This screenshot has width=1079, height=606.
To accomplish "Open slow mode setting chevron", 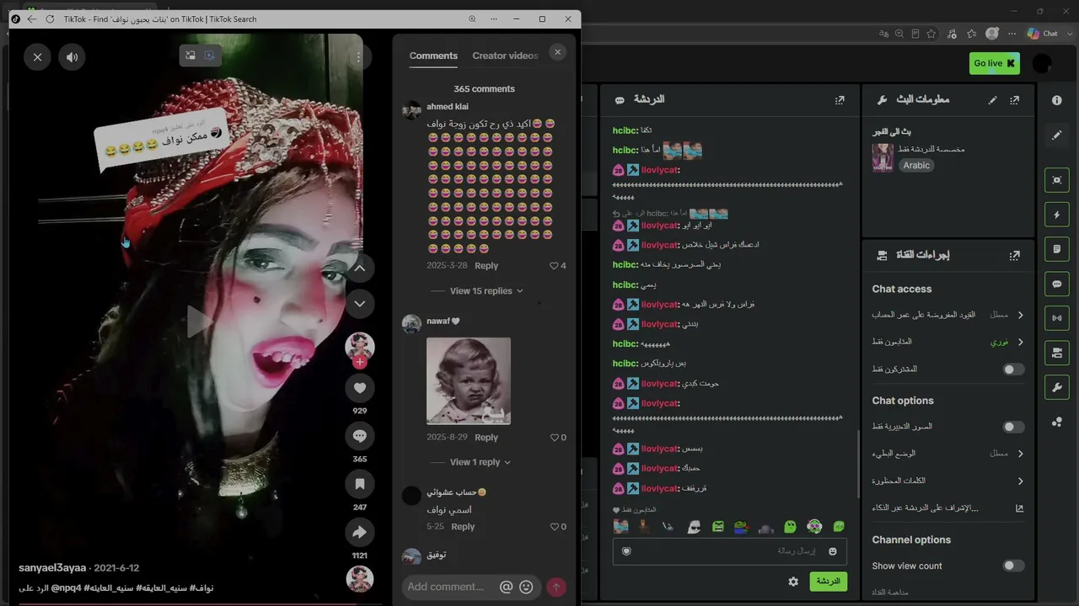I will (x=1020, y=454).
